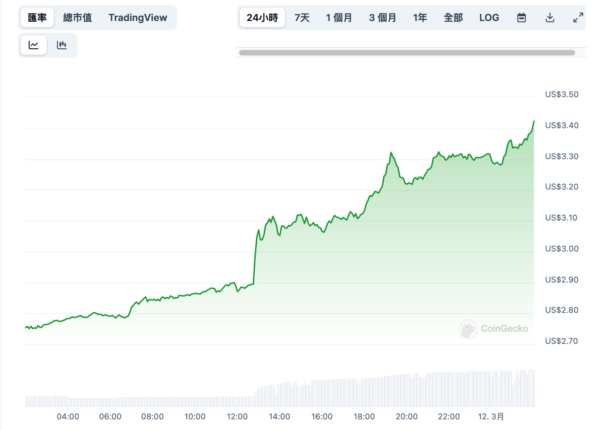
Task: Show the 3 個月 price range
Action: coord(383,18)
